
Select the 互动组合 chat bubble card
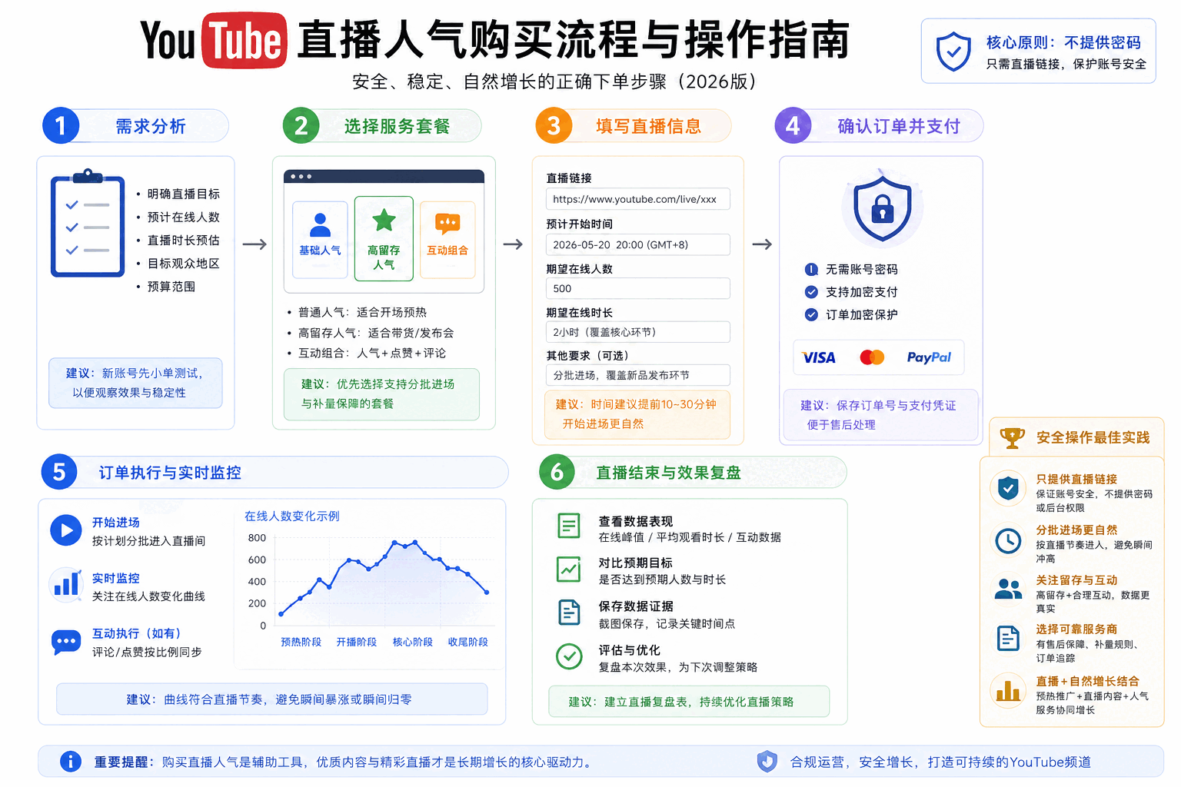pos(447,239)
